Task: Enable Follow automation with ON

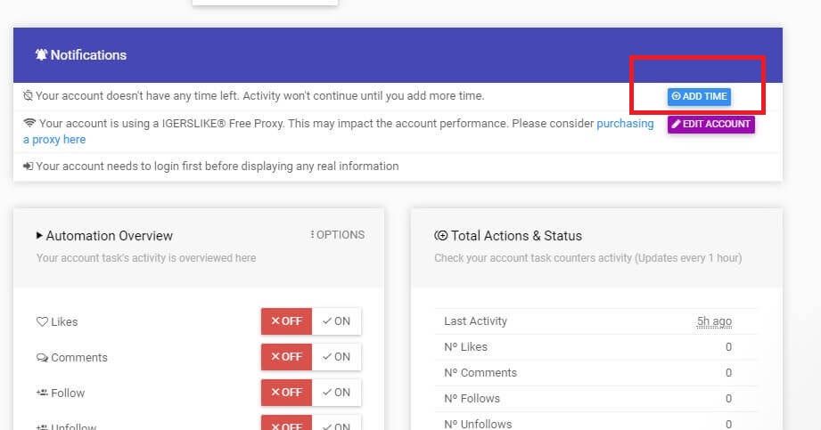Action: click(336, 393)
